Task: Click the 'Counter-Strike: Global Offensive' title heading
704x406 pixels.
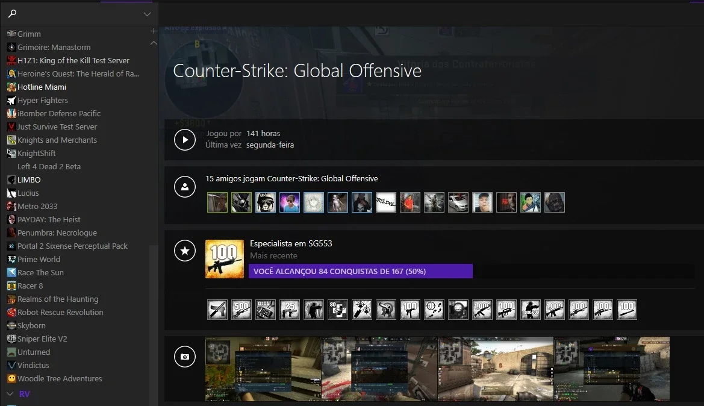Action: pos(297,71)
